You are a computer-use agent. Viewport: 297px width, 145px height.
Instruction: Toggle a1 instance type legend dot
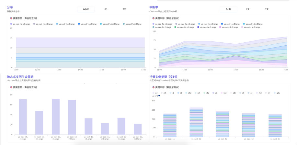pos(248,93)
